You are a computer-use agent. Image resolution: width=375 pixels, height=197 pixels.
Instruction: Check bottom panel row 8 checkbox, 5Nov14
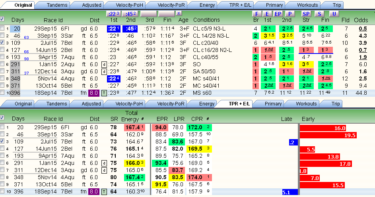pos(2,177)
